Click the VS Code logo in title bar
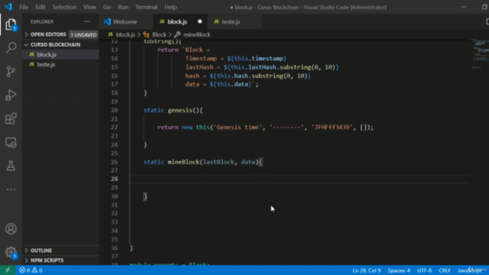 click(8, 7)
